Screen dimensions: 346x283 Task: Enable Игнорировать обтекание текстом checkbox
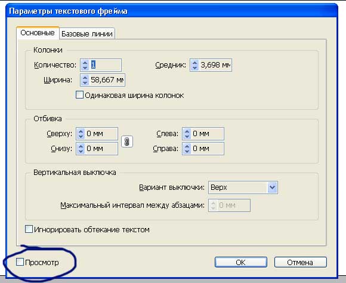coord(29,229)
